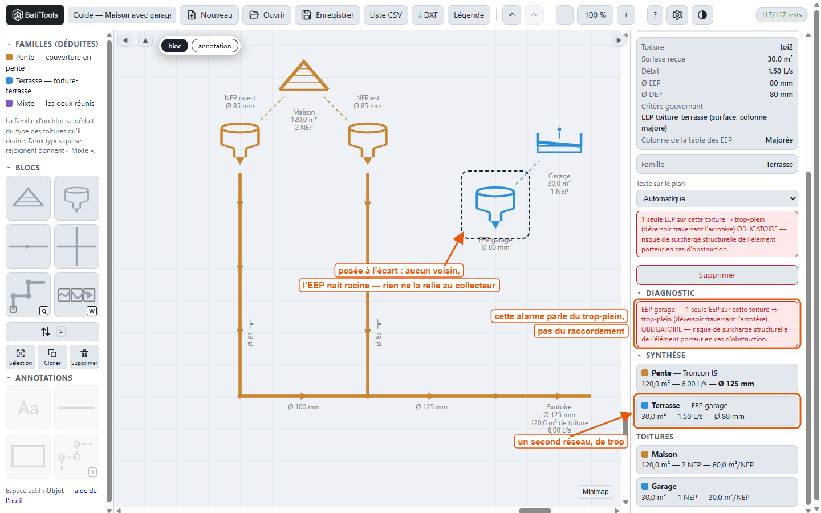Zoom in with the plus button
The image size is (821, 513).
(x=626, y=15)
